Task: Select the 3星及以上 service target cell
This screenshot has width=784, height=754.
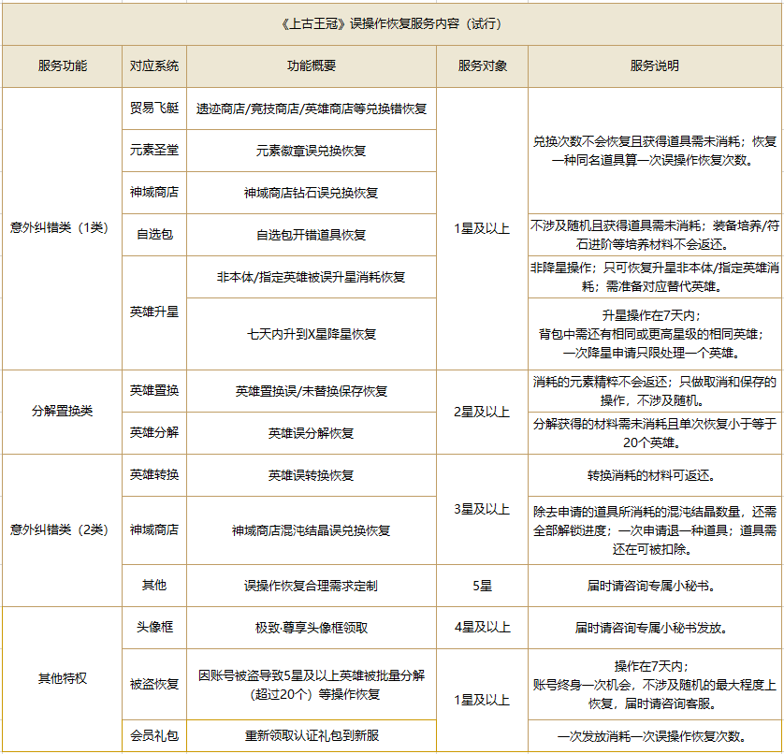Action: coord(482,509)
